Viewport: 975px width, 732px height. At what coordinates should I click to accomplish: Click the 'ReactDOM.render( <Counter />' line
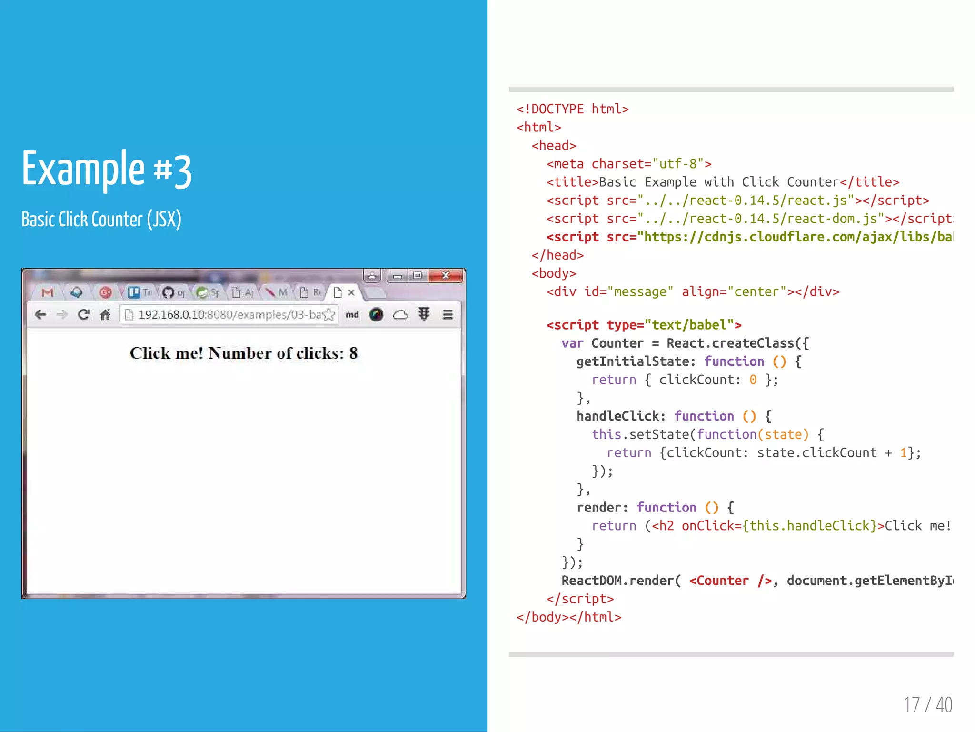pyautogui.click(x=757, y=581)
